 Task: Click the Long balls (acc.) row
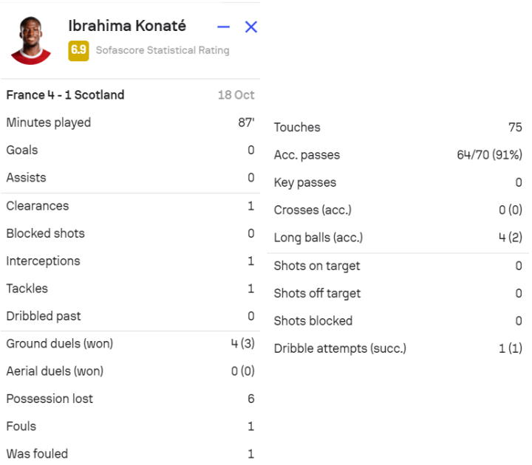[398, 238]
